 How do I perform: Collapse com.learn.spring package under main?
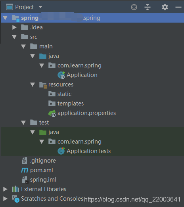click(x=42, y=65)
